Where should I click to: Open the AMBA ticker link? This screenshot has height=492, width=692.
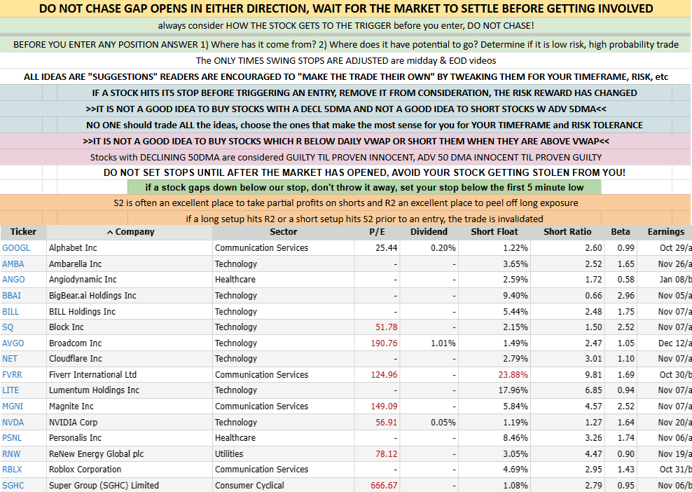click(x=14, y=264)
